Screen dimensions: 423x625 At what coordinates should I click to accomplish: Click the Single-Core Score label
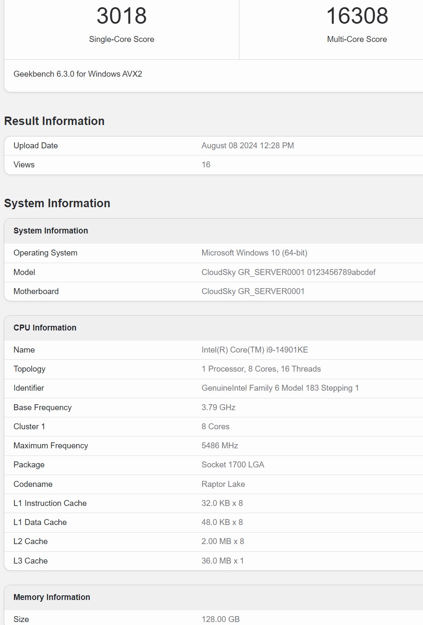[121, 39]
